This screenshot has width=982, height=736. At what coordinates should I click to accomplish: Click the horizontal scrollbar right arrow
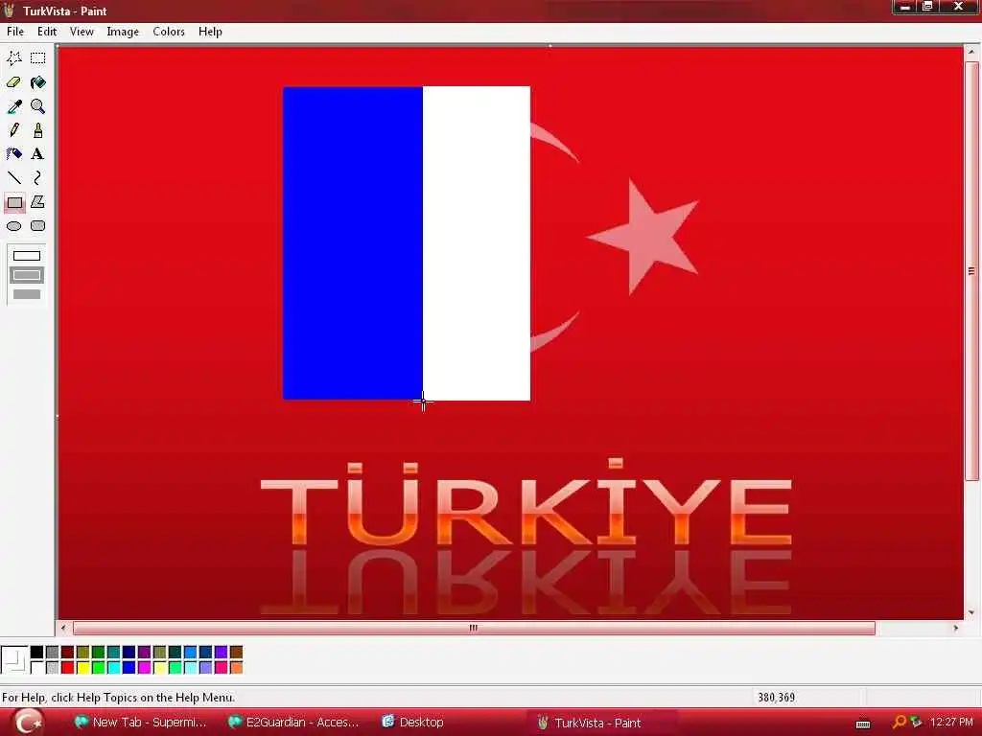tap(956, 628)
